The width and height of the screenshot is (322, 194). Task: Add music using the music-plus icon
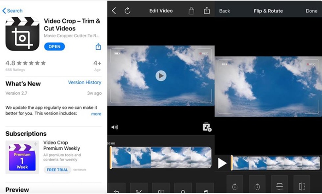(x=207, y=127)
